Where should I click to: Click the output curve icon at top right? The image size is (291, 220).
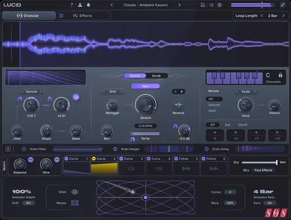tap(282, 5)
